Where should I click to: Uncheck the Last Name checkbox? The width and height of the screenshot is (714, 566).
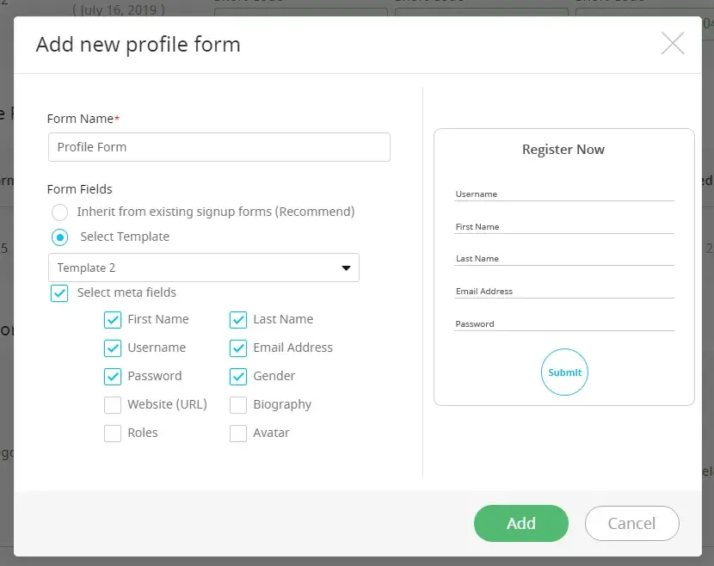[x=238, y=320]
